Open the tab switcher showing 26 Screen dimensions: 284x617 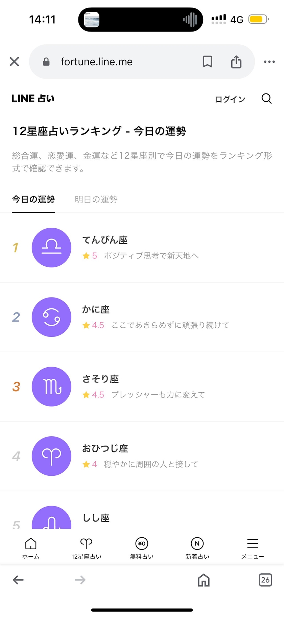[x=265, y=580]
